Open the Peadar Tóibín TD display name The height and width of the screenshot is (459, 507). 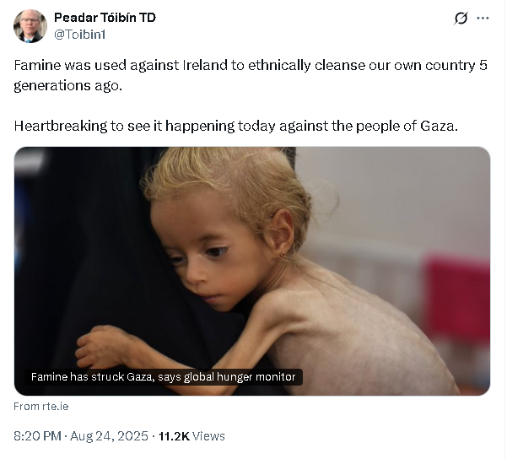[x=105, y=18]
